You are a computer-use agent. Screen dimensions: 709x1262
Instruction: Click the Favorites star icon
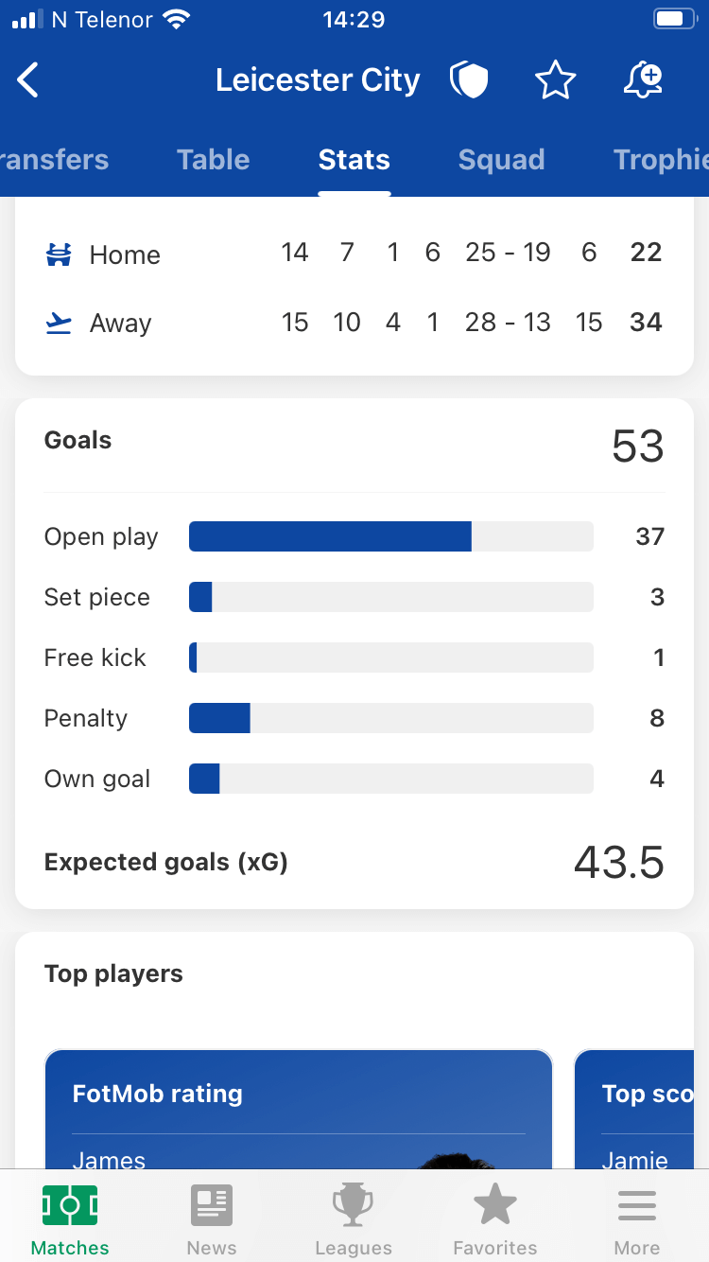pyautogui.click(x=494, y=1206)
